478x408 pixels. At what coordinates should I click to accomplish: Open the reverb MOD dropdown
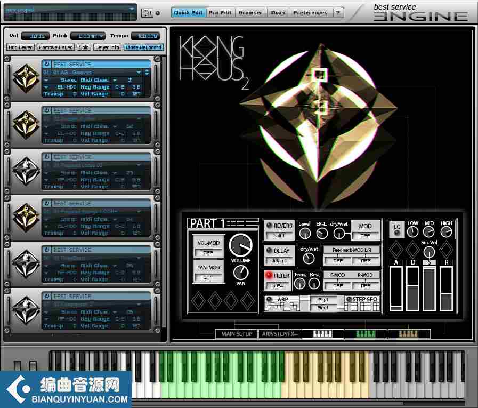point(365,236)
